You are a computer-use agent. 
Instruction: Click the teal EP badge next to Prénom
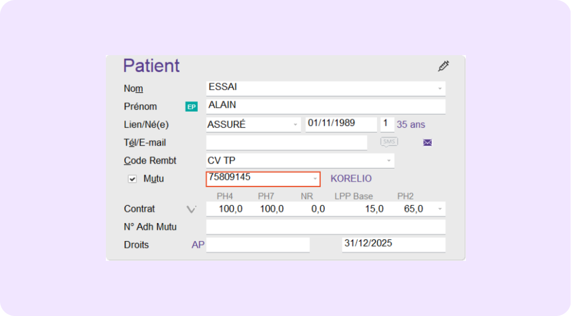[191, 107]
